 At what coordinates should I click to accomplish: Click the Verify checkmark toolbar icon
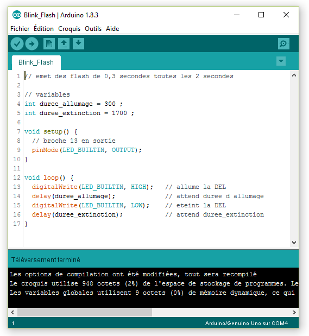pyautogui.click(x=17, y=44)
